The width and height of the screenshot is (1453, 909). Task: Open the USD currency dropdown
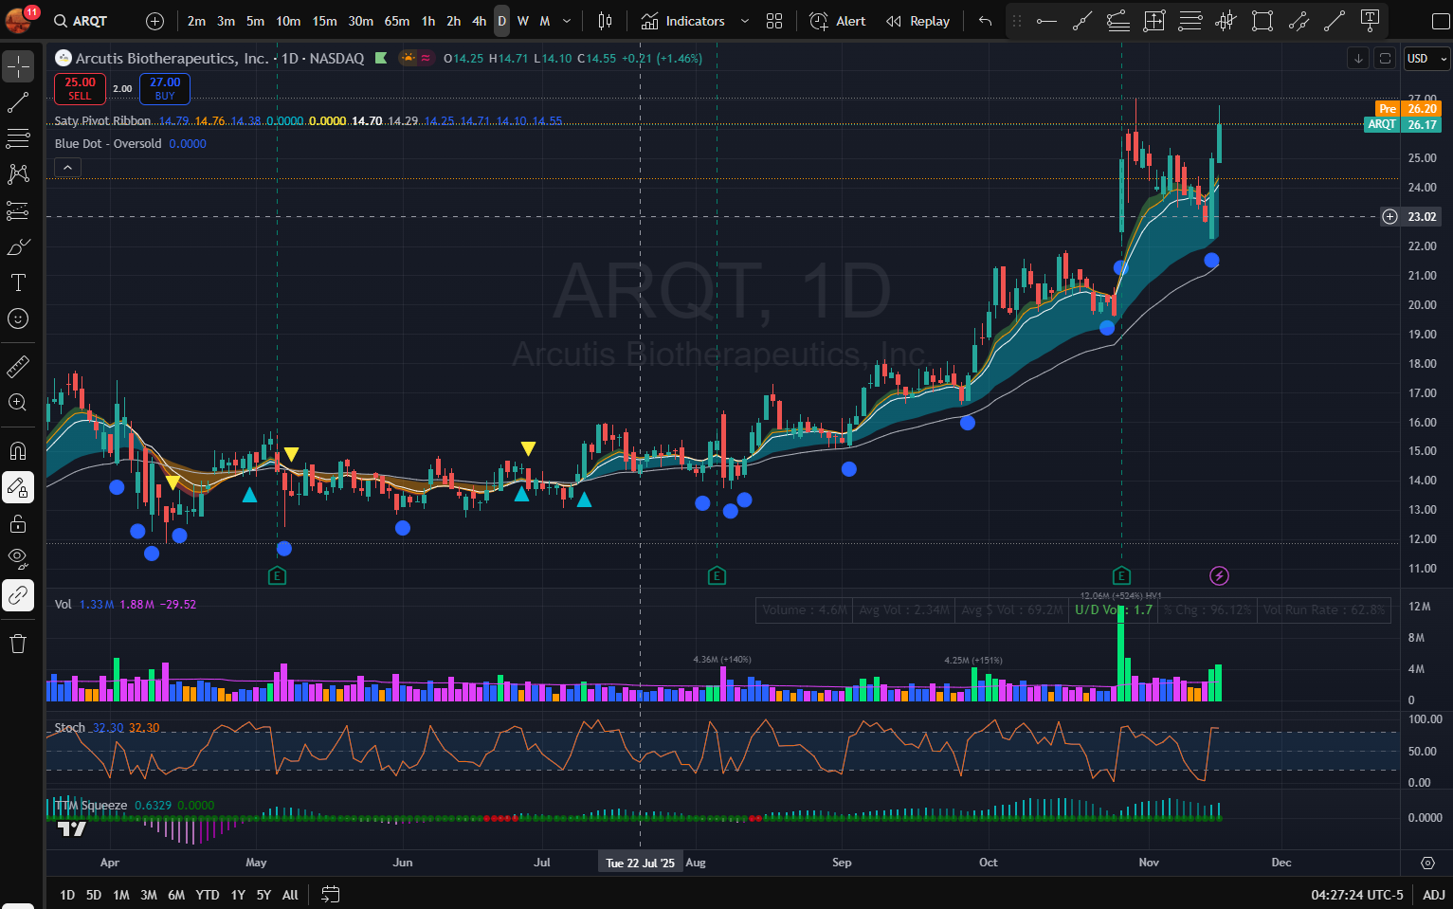point(1426,59)
